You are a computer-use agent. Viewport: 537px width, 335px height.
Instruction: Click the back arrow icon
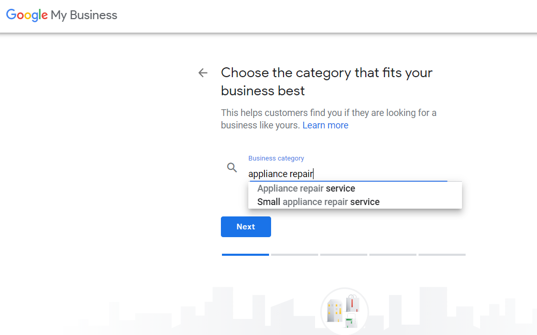(x=203, y=72)
